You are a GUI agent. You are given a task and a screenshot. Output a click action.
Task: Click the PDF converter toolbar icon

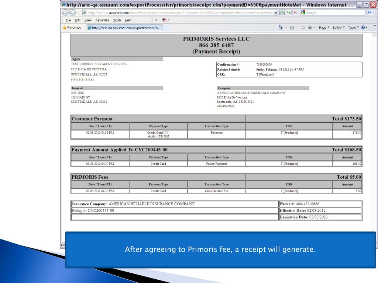164,20
